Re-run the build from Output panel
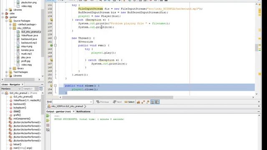 click(x=48, y=116)
